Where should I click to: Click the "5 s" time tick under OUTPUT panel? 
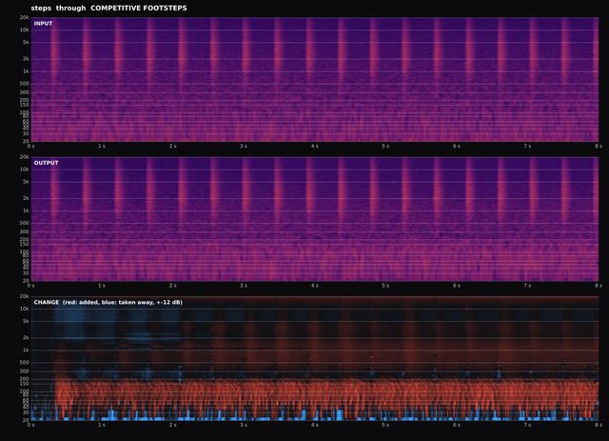385,286
